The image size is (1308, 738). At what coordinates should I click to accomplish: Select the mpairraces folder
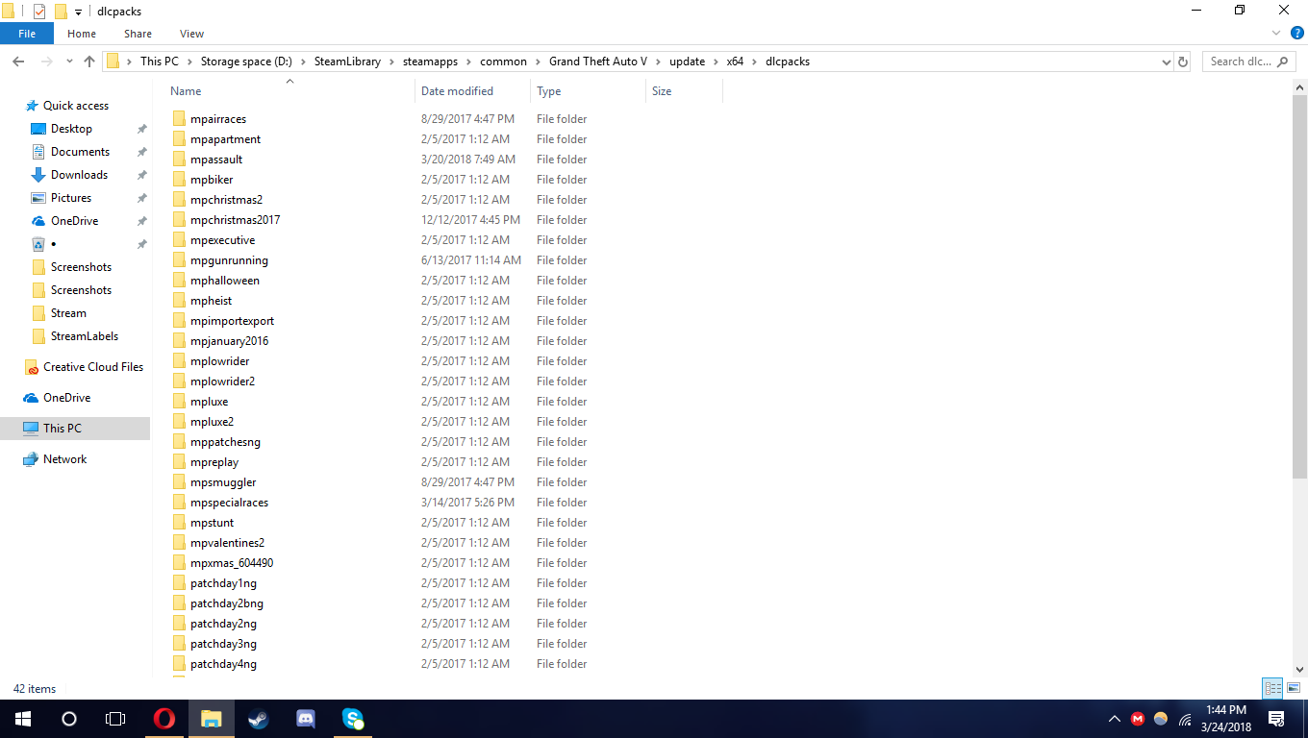tap(218, 119)
